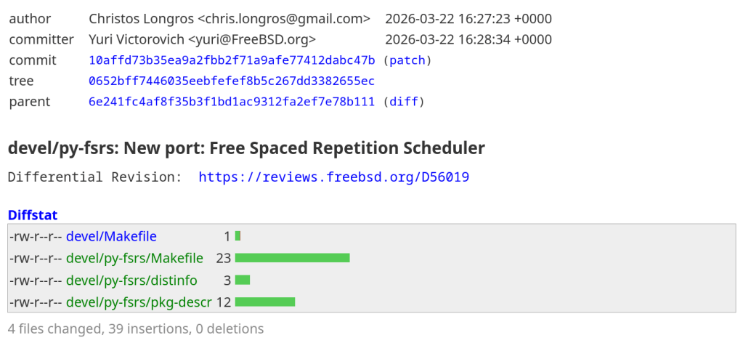Open commit hash 10affd73 link
Screen dimensions: 743x343
pos(232,60)
